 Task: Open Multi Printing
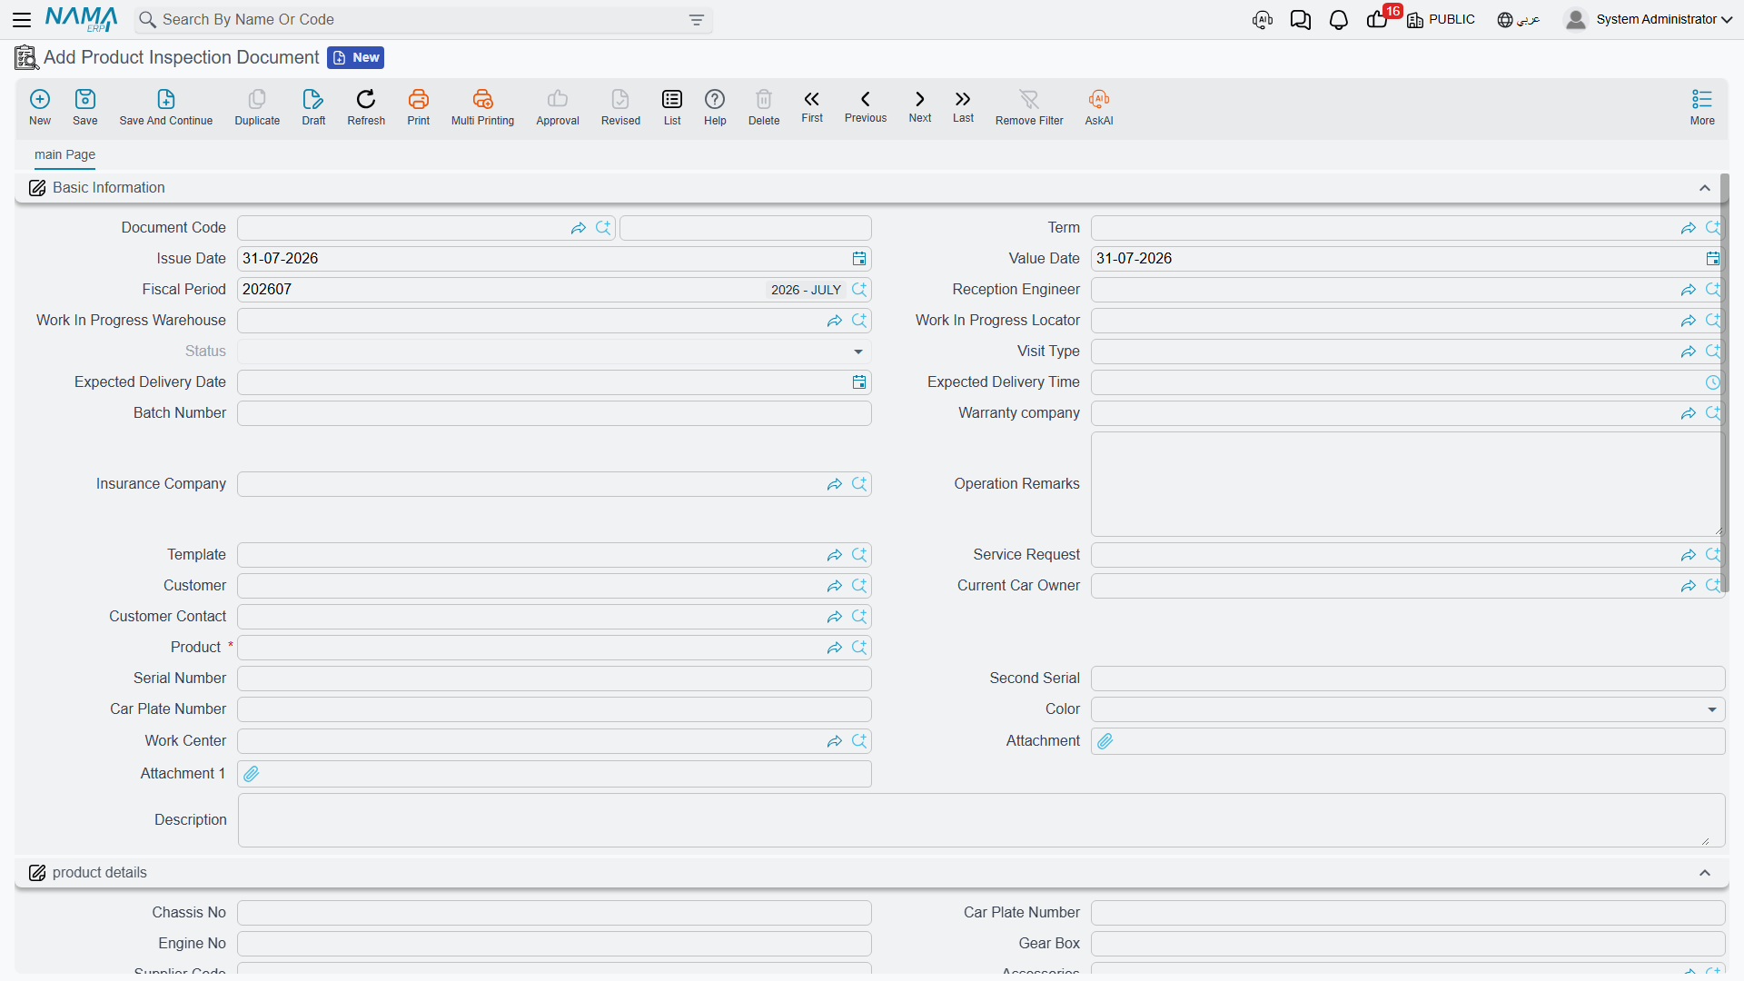point(482,107)
